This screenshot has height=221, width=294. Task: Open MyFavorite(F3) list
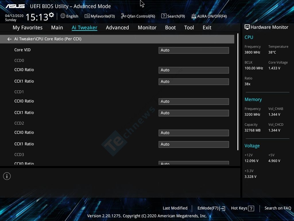coord(100,16)
